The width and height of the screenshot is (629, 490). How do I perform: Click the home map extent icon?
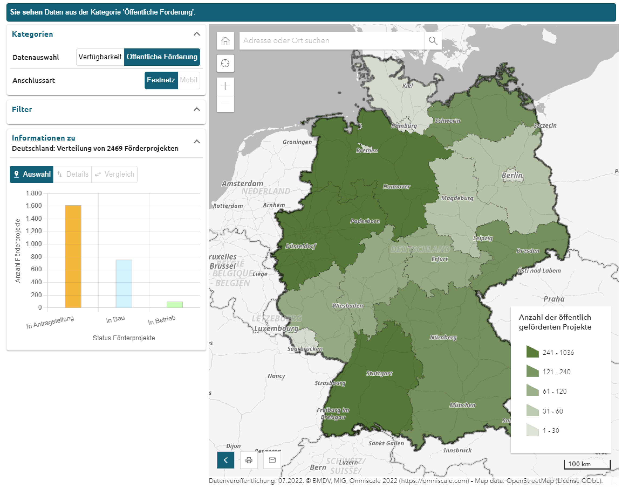click(x=225, y=41)
